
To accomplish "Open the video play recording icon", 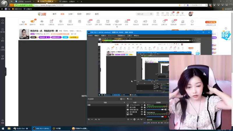I will pyautogui.click(x=173, y=21).
